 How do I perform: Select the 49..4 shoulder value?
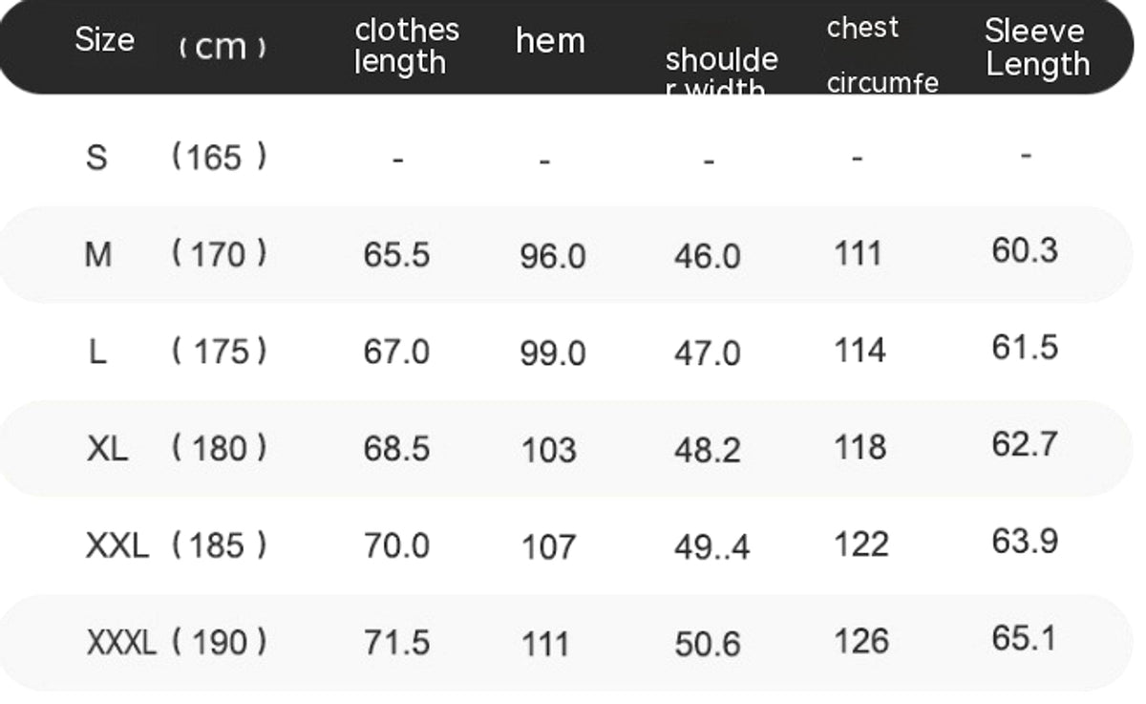711,547
